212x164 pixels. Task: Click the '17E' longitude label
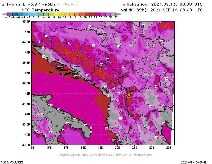click(66, 148)
